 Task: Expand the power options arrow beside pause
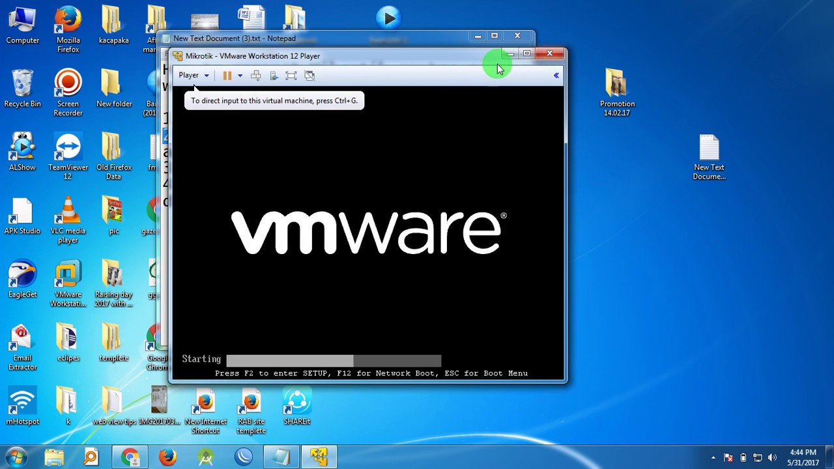(x=240, y=76)
